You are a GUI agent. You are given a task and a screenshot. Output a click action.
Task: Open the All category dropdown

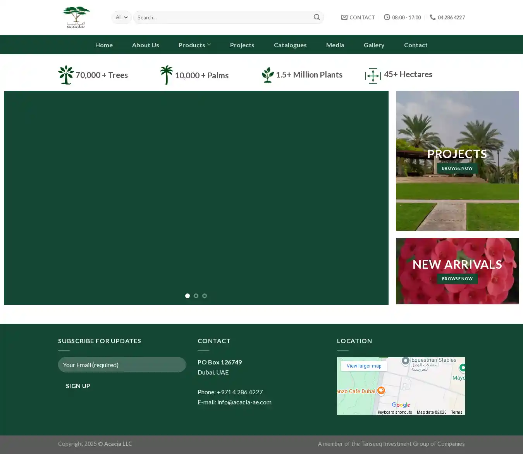point(122,17)
